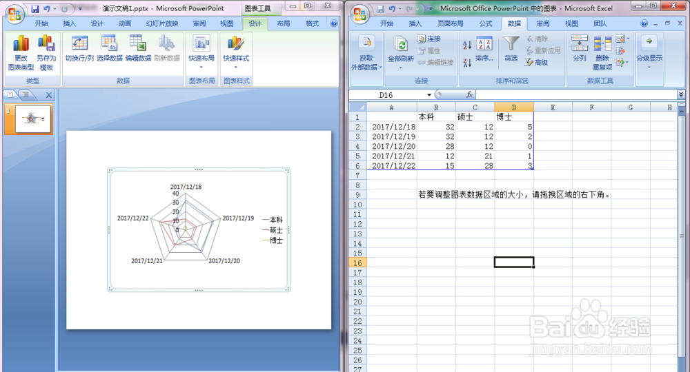Viewport: 690px width, 372px height.
Task: Open PowerPoint Insert tab 插入
Action: pos(70,23)
